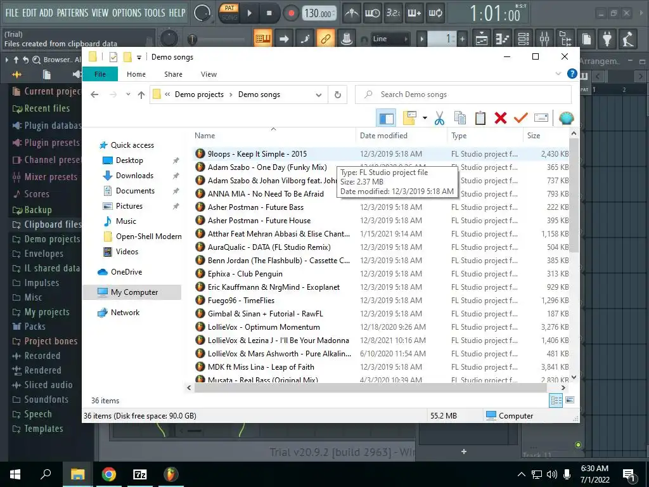The height and width of the screenshot is (487, 649).
Task: Open Explorer help question icon
Action: click(572, 74)
